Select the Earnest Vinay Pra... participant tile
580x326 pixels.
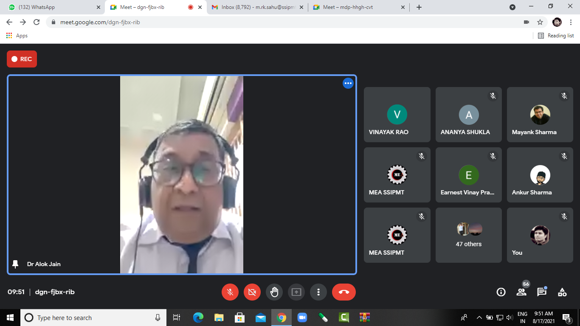(469, 175)
